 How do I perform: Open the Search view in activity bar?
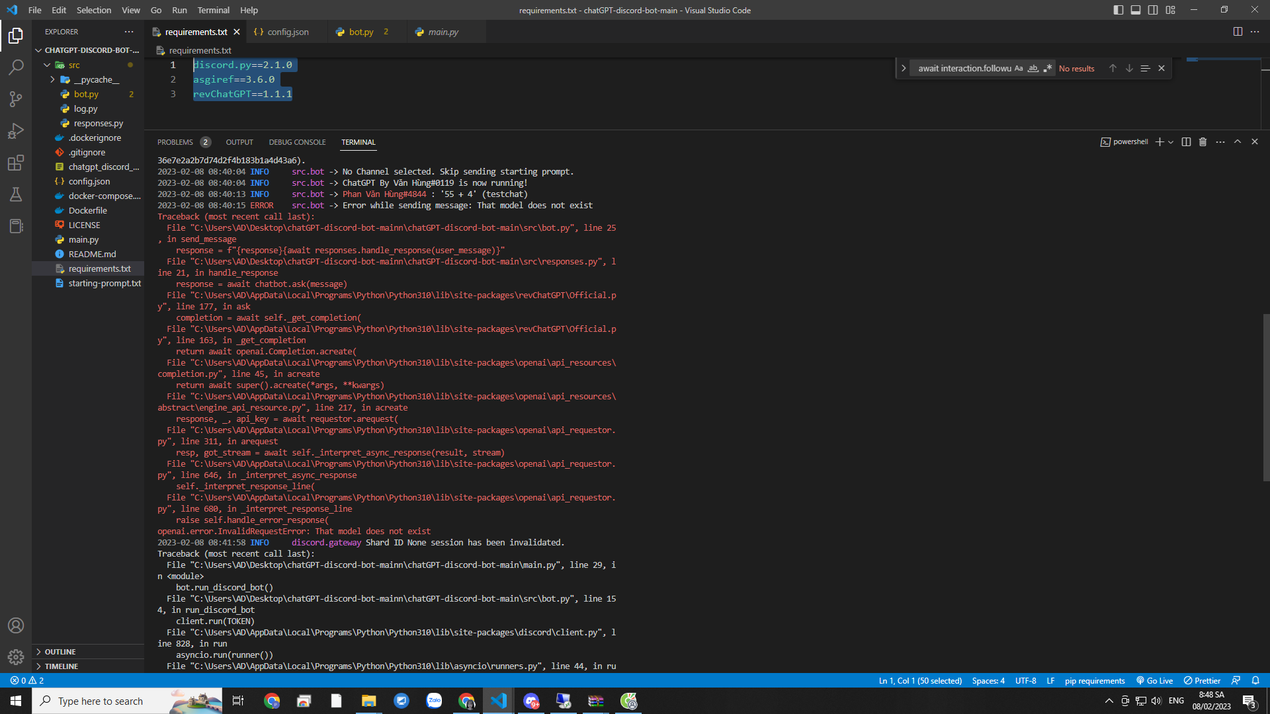(x=16, y=67)
